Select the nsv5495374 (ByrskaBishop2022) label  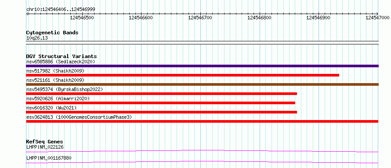[x=64, y=89]
